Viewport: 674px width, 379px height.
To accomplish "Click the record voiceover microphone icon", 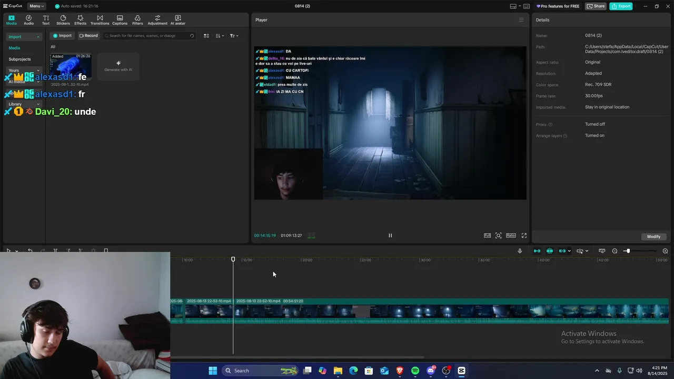I will tap(520, 251).
